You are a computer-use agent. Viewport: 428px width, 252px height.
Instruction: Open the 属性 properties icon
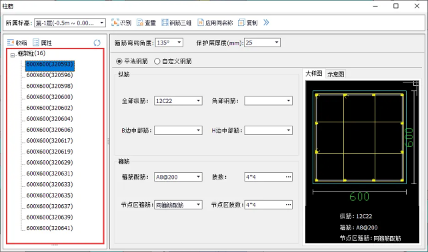click(36, 43)
